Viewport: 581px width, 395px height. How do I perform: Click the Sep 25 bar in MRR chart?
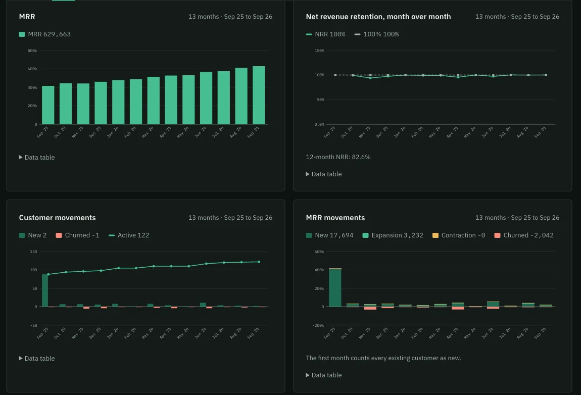[x=48, y=105]
